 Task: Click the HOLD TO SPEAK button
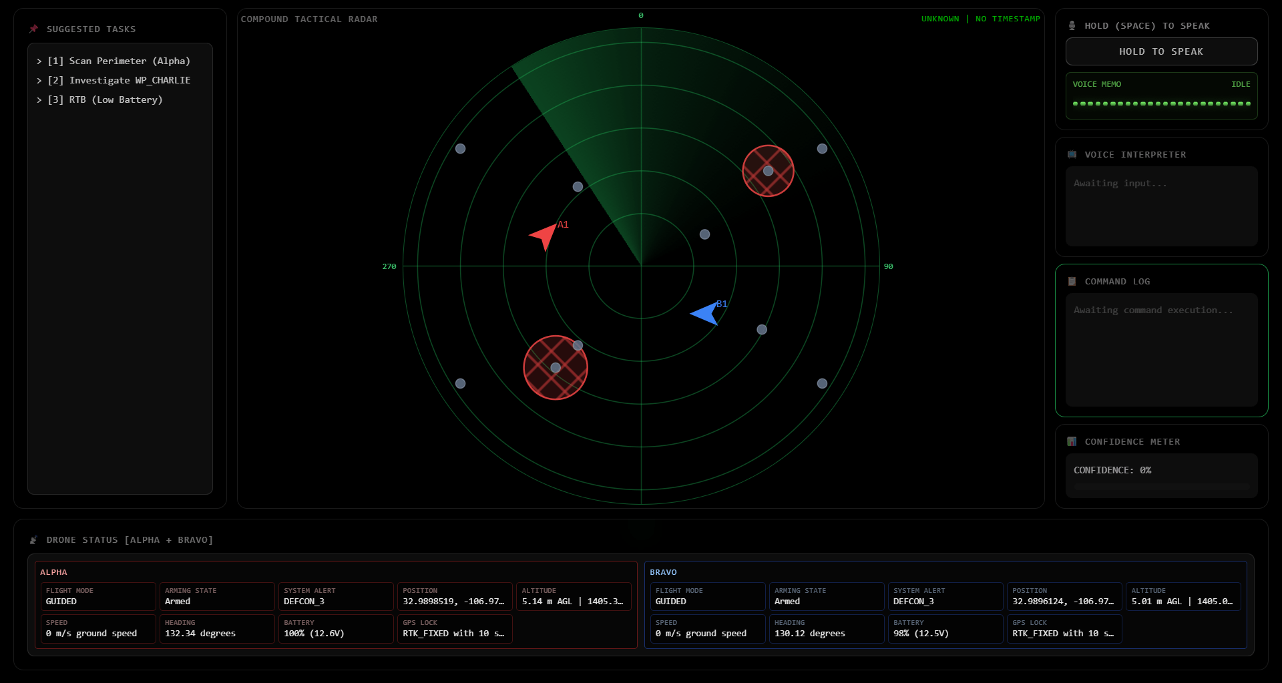pos(1161,51)
